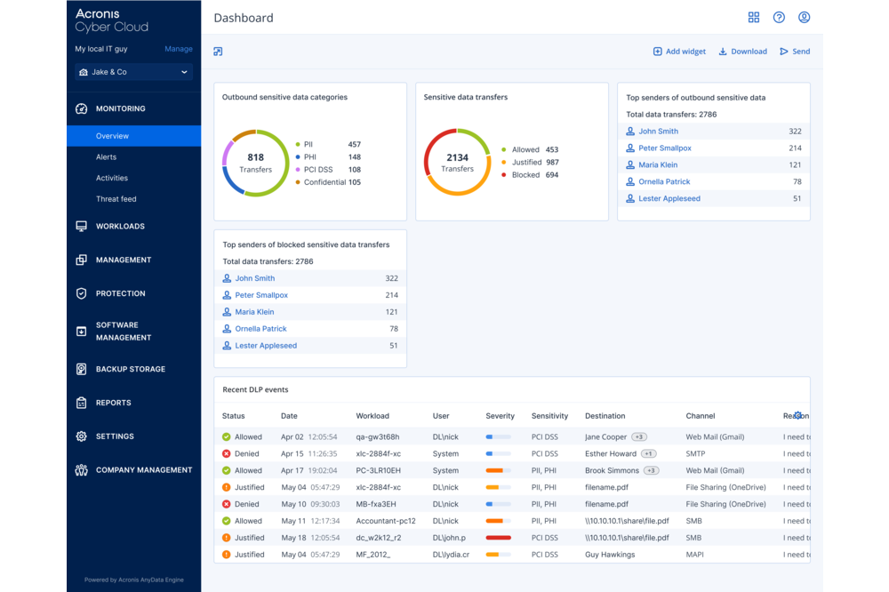889x592 pixels.
Task: Click the Manage link
Action: (179, 49)
